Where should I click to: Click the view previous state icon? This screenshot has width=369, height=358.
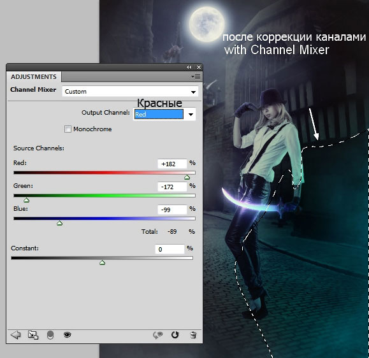point(158,335)
